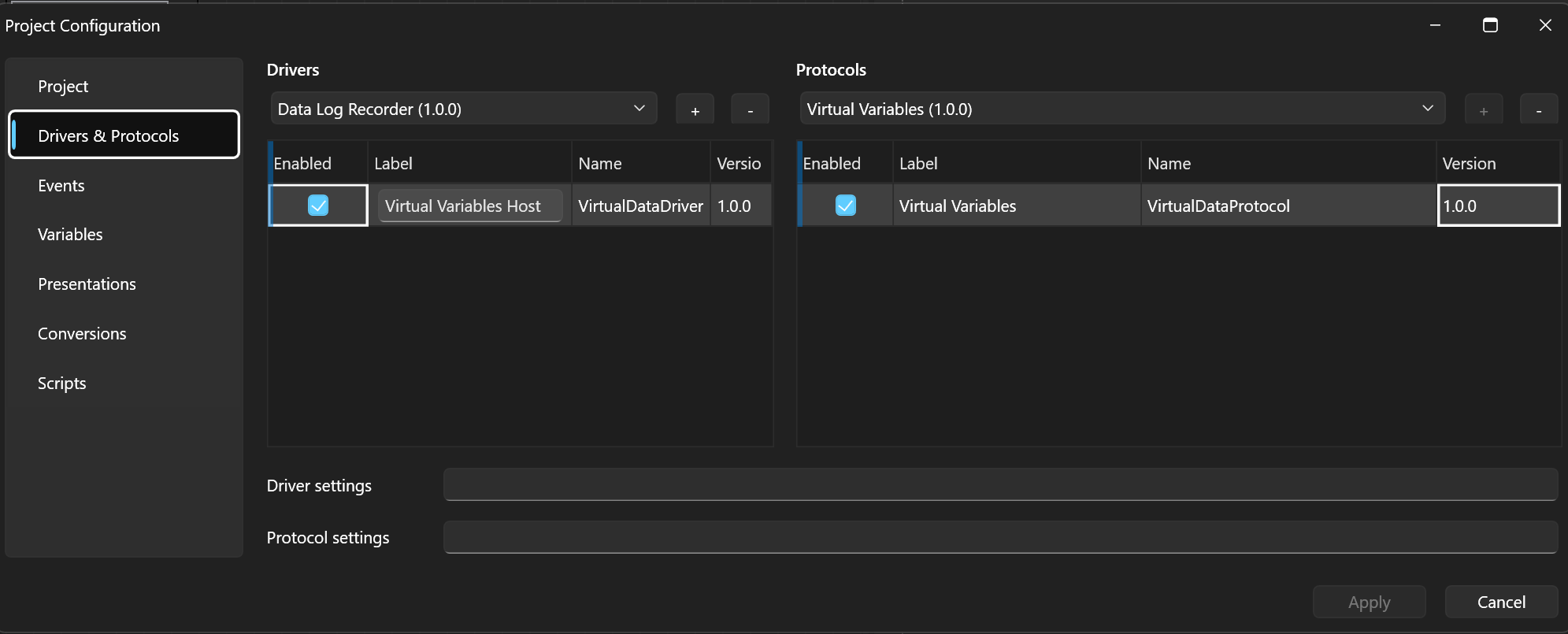Viewport: 1568px width, 634px height.
Task: Toggle Enabled checkbox for VirtualDataProtocol row
Action: [x=846, y=206]
